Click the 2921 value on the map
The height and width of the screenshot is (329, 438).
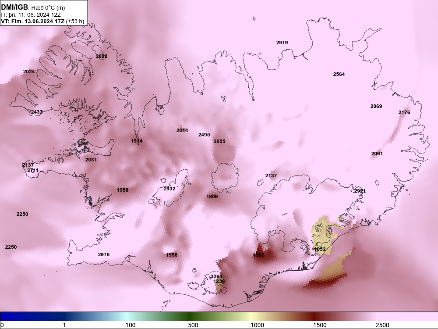pyautogui.click(x=360, y=191)
